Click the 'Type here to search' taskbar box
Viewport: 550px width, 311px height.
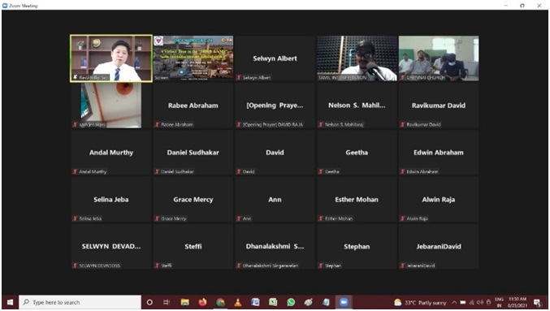pyautogui.click(x=80, y=302)
